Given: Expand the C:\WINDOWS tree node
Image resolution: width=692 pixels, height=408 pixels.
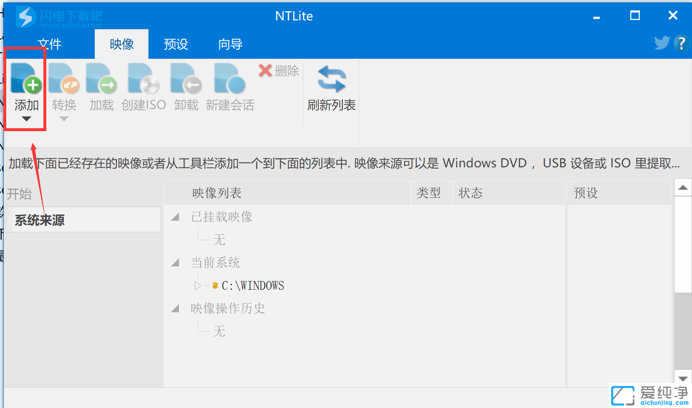Looking at the screenshot, I should point(198,285).
